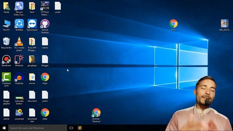The image size is (233, 131).
Task: Launch Audacity shortcut
Action: (x=19, y=77)
